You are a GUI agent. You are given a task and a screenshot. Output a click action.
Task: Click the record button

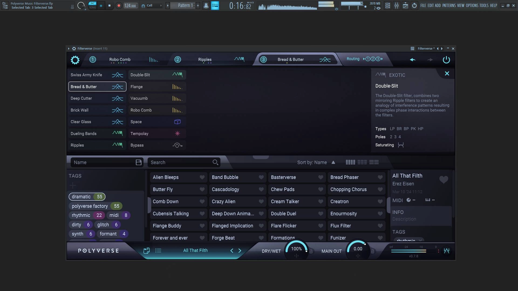point(119,5)
